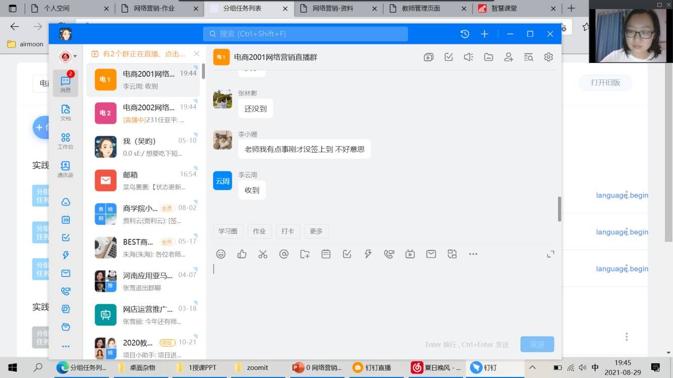This screenshot has width=673, height=378.
Task: Click the DingTalk search field
Action: pyautogui.click(x=305, y=34)
